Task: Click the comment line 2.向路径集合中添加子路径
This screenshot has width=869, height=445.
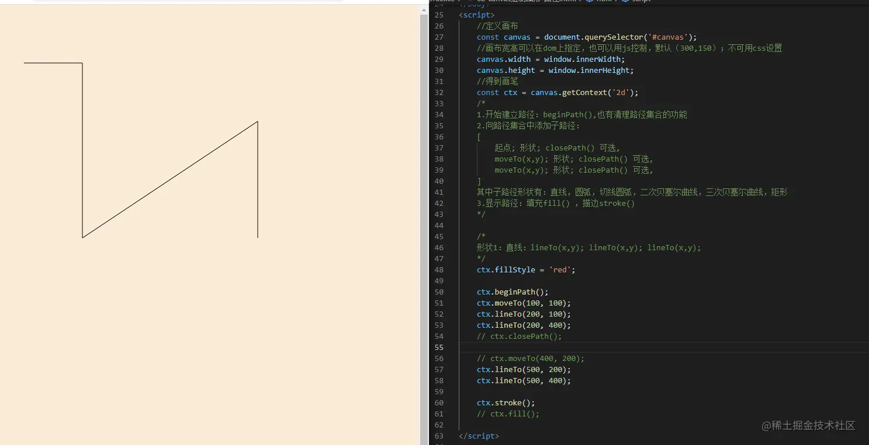Action: coord(528,125)
